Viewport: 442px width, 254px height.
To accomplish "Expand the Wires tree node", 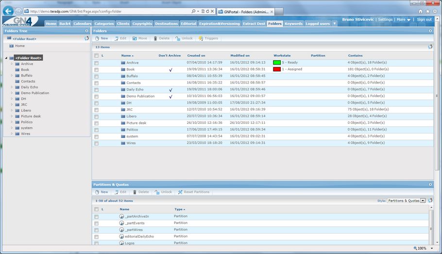I will (12, 134).
